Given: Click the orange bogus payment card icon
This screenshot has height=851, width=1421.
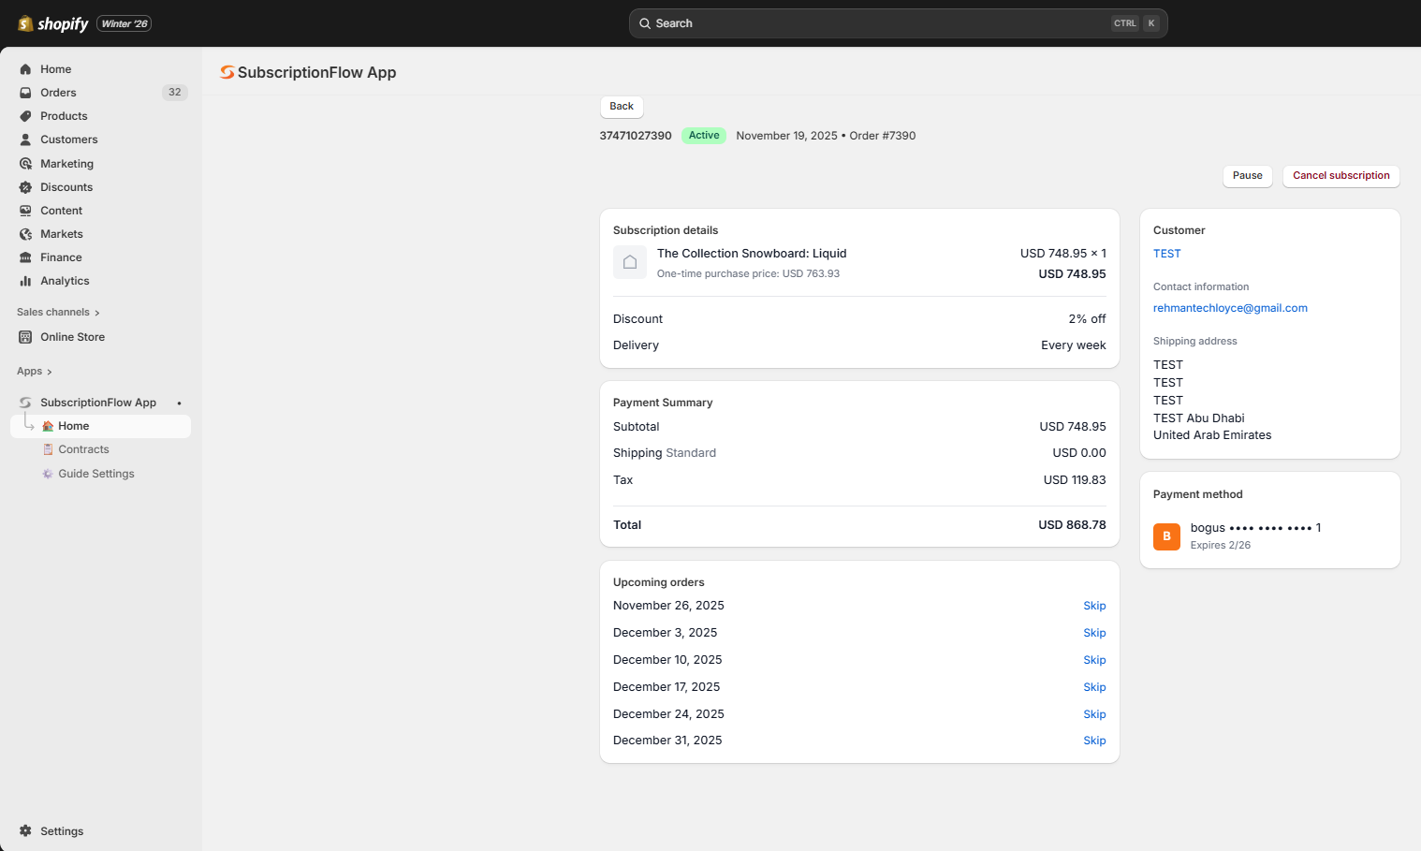Looking at the screenshot, I should click(1166, 536).
